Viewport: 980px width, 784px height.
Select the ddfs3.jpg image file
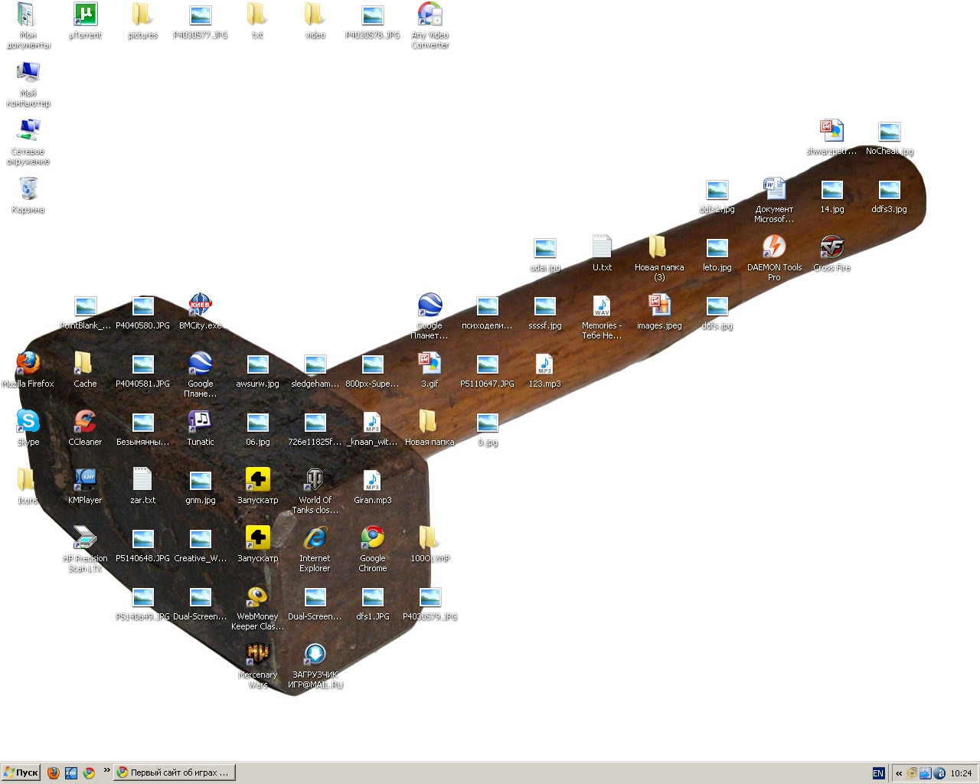(889, 195)
